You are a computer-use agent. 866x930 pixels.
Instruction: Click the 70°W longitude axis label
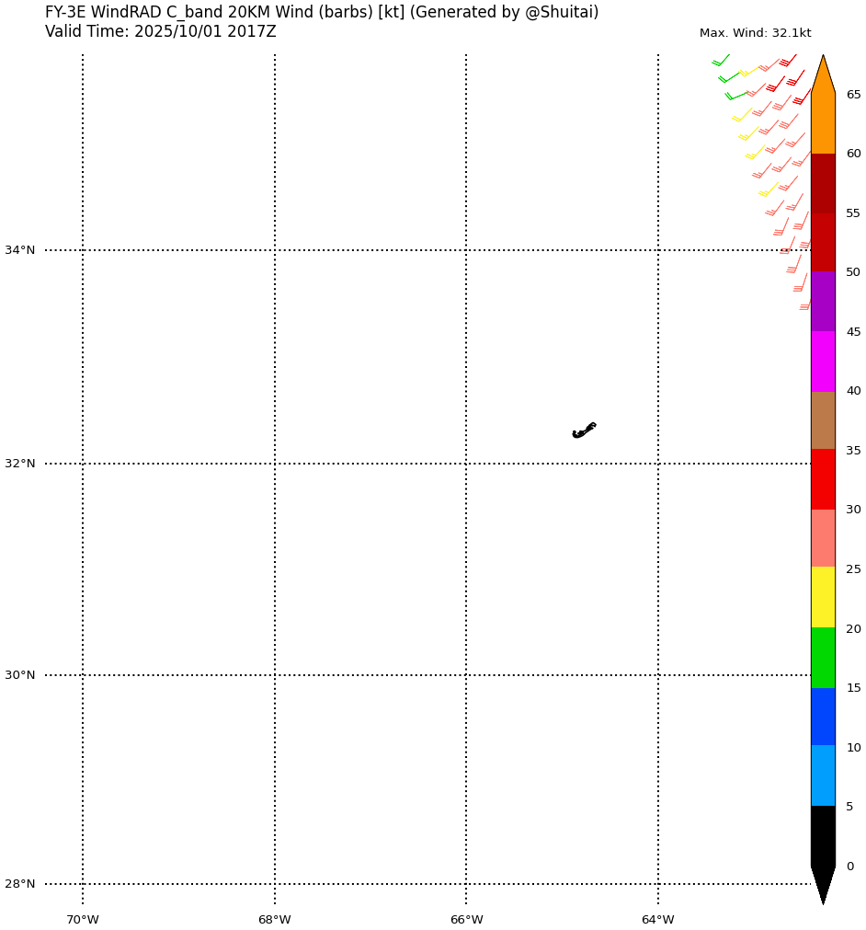83,920
